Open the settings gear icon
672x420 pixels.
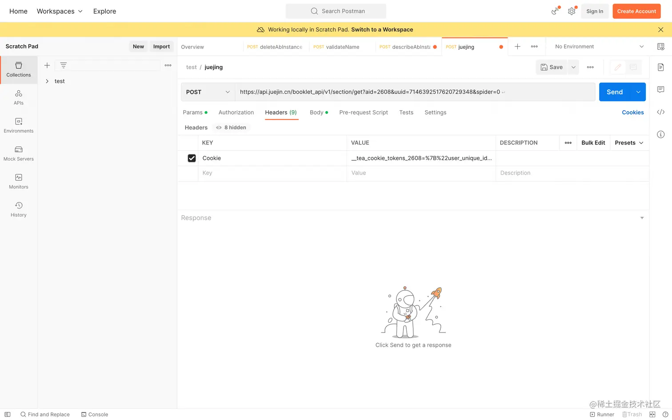pyautogui.click(x=572, y=11)
